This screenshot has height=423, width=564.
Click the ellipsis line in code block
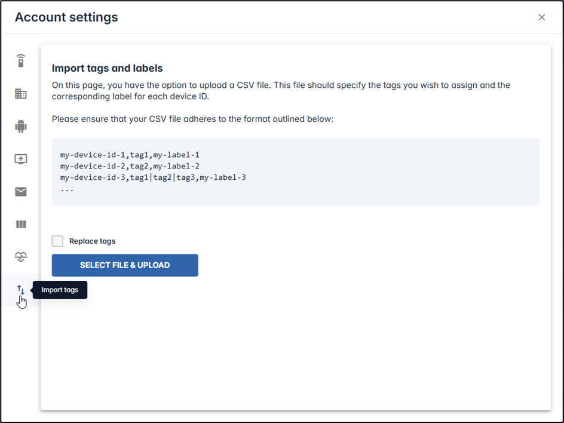click(x=67, y=188)
